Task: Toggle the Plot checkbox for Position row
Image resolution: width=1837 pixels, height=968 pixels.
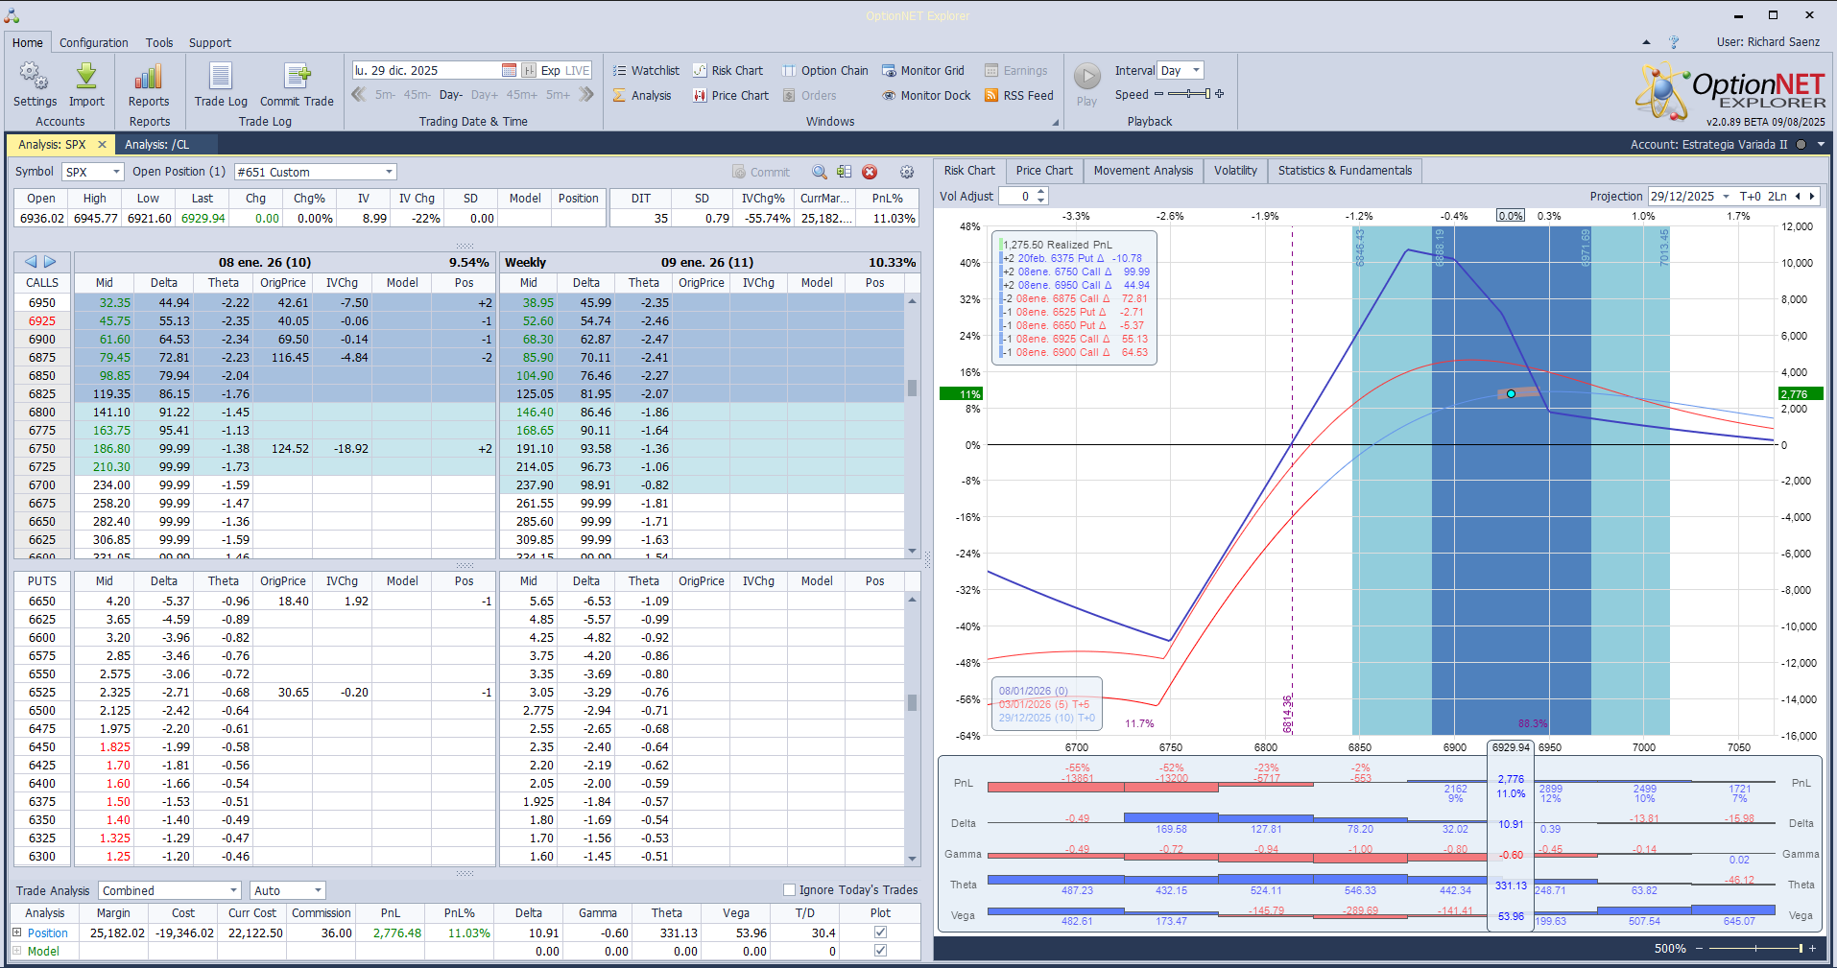Action: [x=880, y=933]
